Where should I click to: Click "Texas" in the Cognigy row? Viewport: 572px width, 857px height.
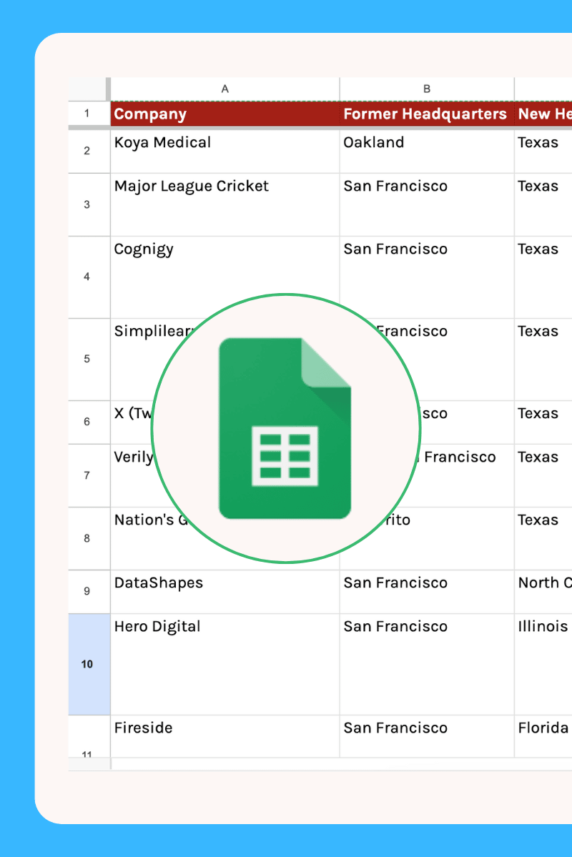coord(538,249)
